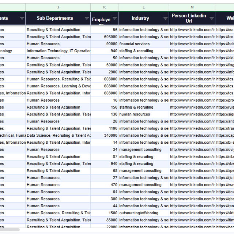
Task: Open website link in the 340000 employees row
Action: (x=225, y=136)
